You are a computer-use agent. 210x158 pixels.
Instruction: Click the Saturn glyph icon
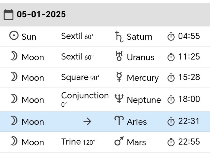tap(119, 37)
